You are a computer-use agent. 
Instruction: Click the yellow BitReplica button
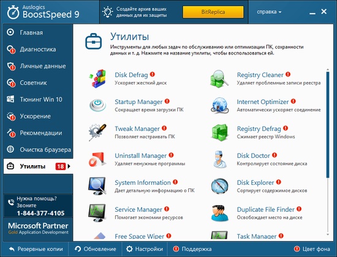click(x=213, y=12)
